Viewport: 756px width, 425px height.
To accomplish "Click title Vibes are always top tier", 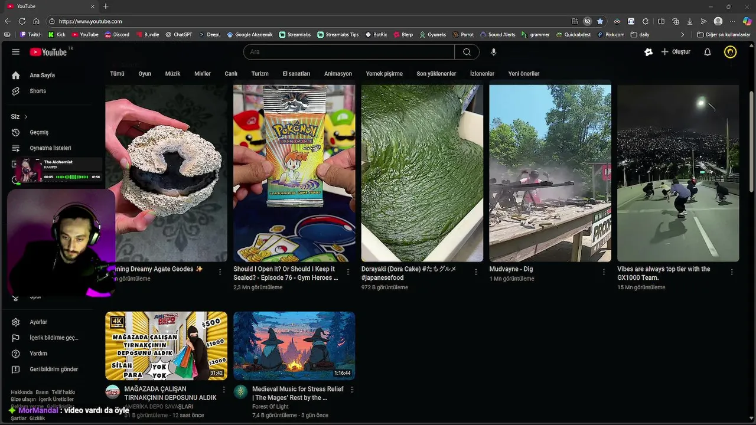I will (x=664, y=273).
